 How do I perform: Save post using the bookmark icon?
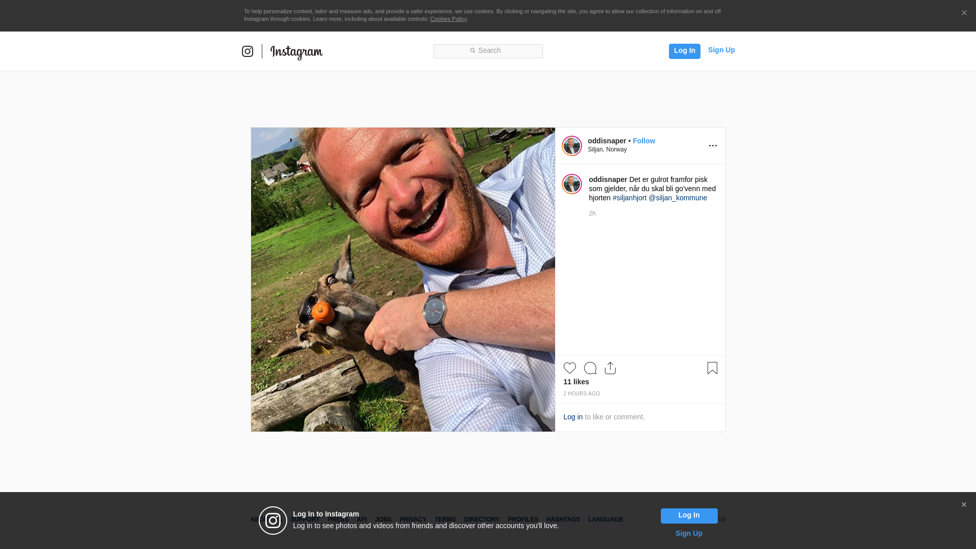pyautogui.click(x=712, y=368)
